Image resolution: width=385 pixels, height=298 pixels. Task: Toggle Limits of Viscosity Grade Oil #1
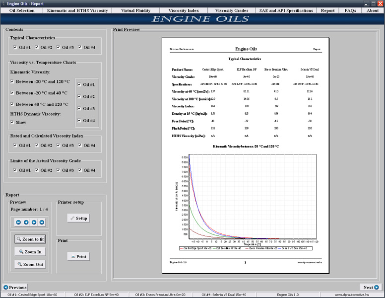[15, 170]
